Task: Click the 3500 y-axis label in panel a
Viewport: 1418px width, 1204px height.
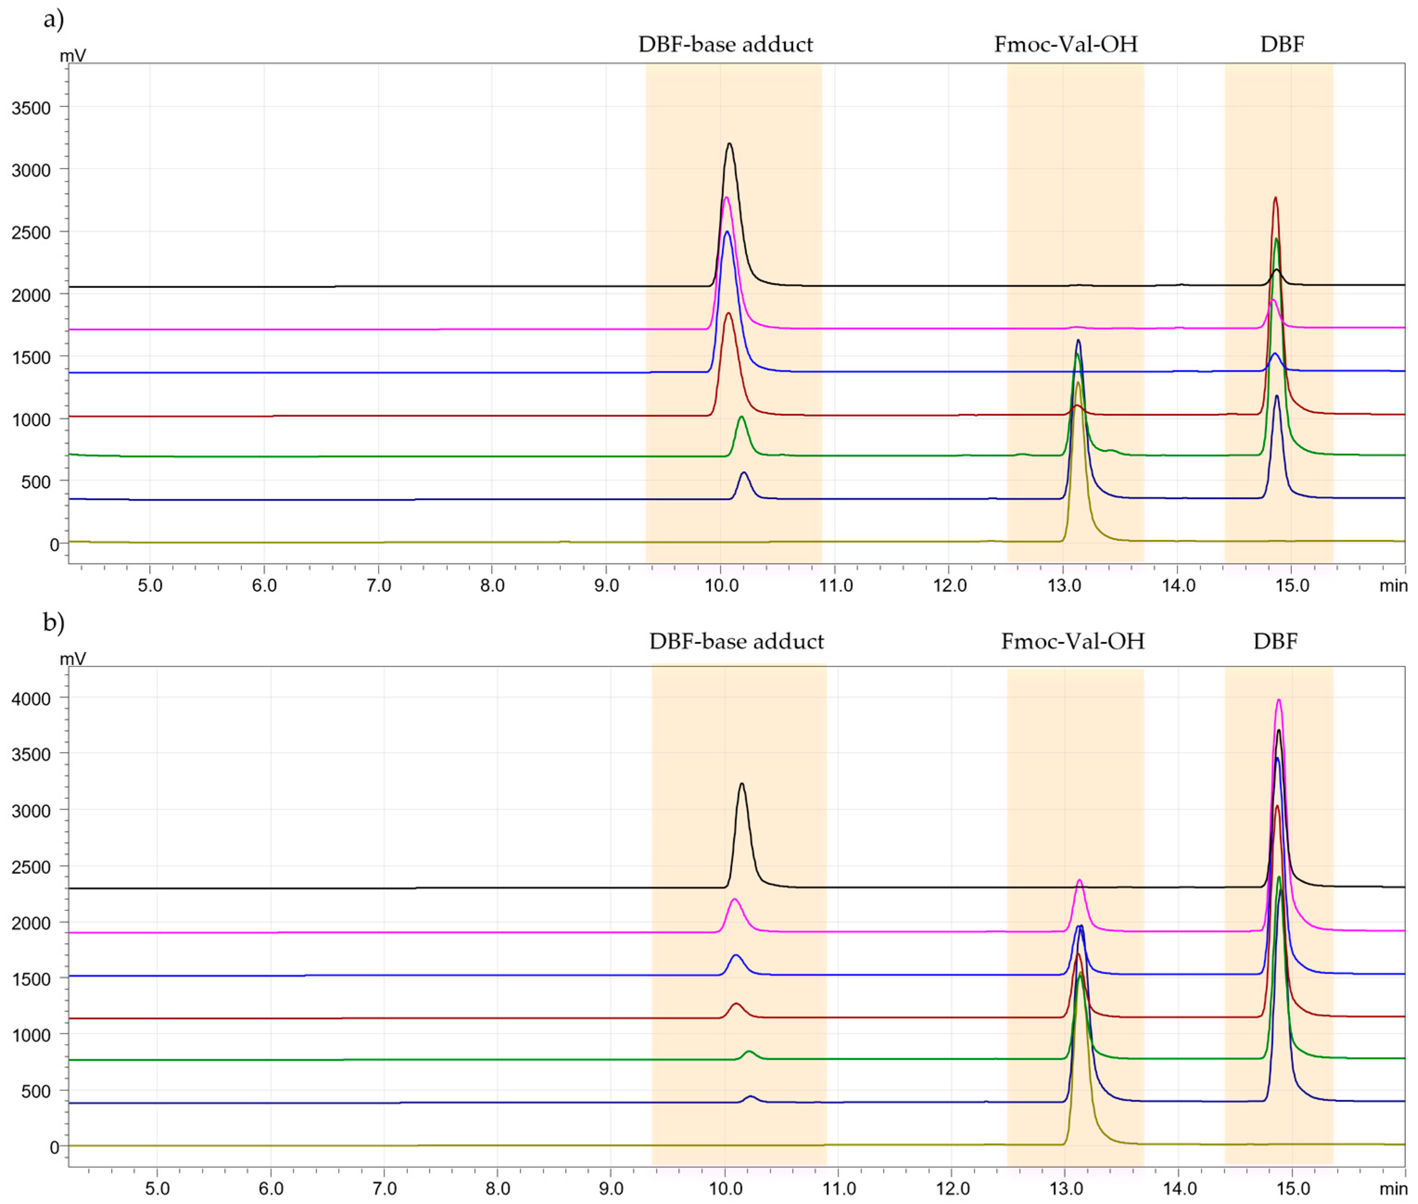Action: pos(31,108)
